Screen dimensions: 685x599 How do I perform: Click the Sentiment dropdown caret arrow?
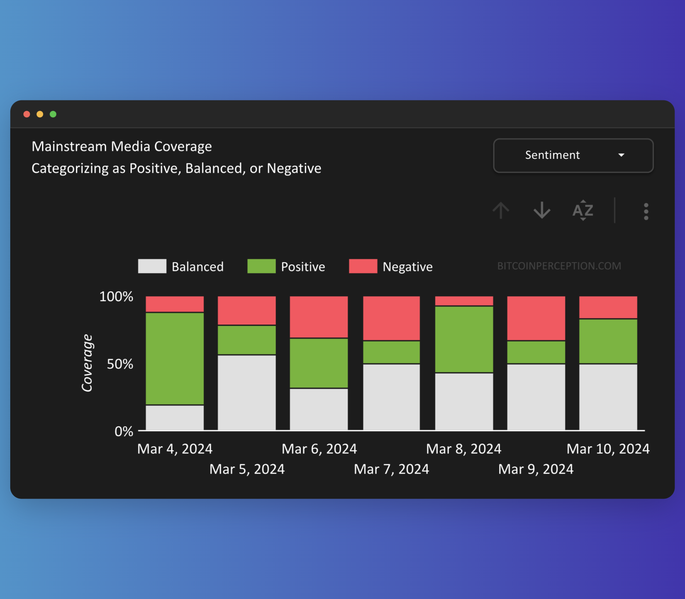click(x=621, y=155)
